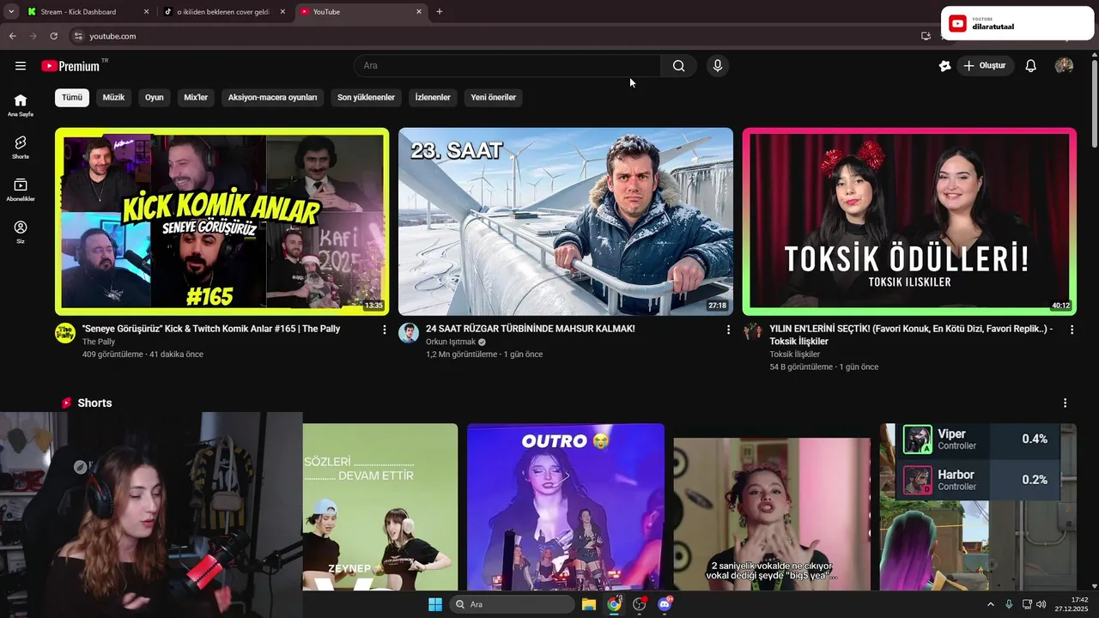
Task: Select the İzlenenler filter chip
Action: [x=433, y=97]
